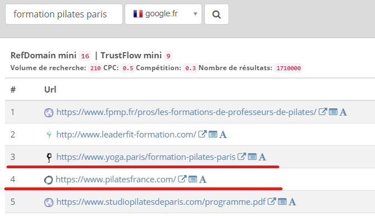
Task: Click the list icon in leaderfit-formation row
Action: coord(213,134)
